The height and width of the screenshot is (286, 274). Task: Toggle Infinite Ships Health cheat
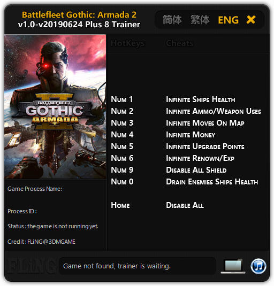click(x=201, y=99)
